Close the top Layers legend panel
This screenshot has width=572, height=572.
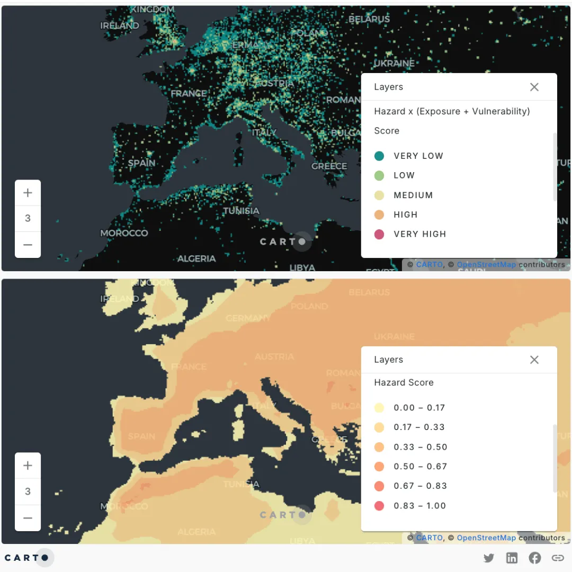coord(534,87)
